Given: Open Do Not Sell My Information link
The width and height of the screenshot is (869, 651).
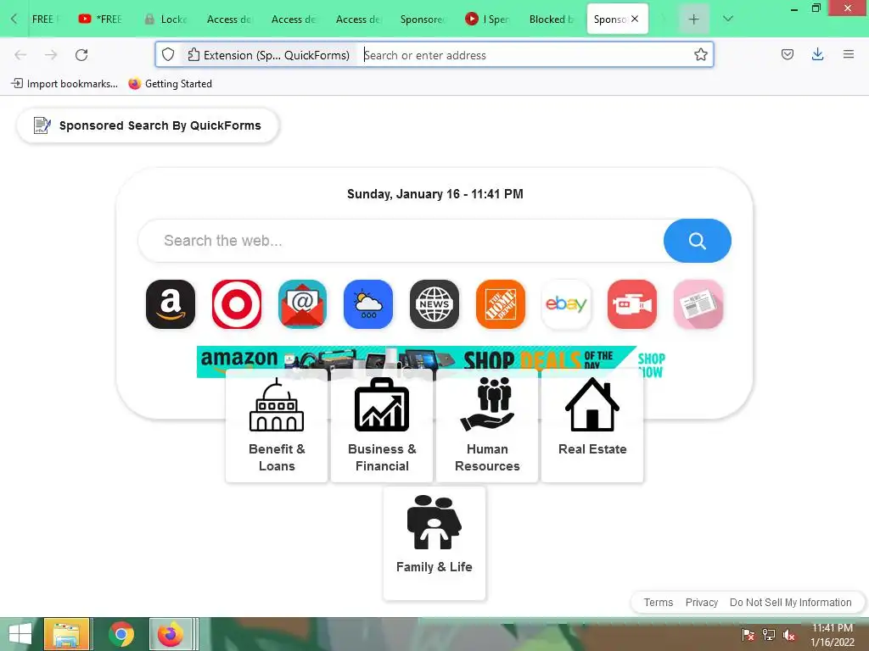Looking at the screenshot, I should tap(790, 603).
